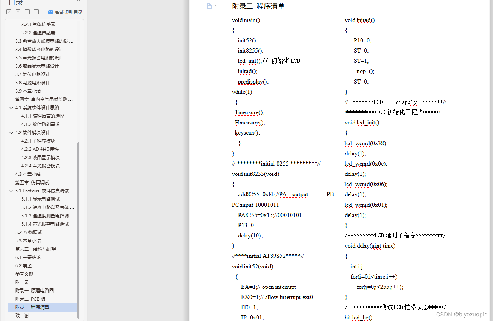
Task: Go to 3.2.1 气体传感器 heading
Action: point(38,25)
